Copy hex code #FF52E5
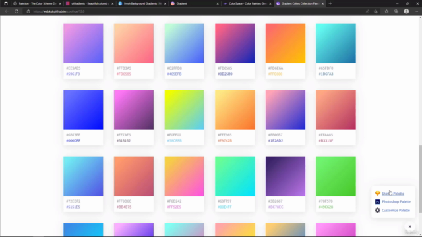Viewport: 422px width, 237px height. [174, 207]
